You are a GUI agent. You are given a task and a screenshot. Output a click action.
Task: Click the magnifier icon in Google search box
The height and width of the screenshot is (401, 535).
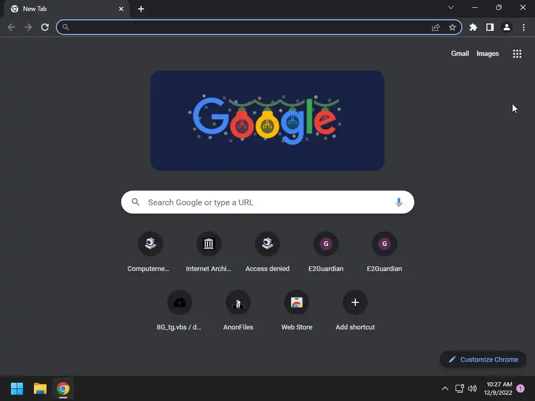(x=136, y=202)
